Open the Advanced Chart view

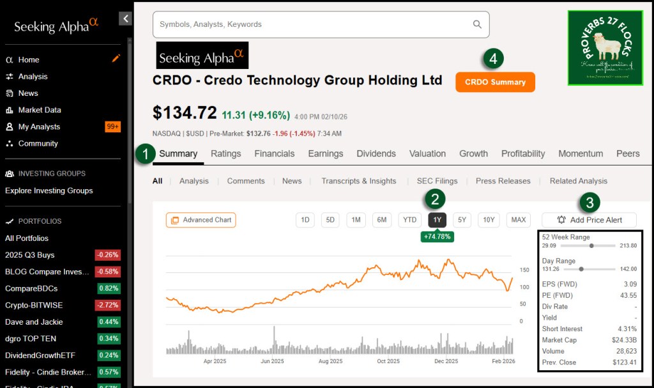201,220
